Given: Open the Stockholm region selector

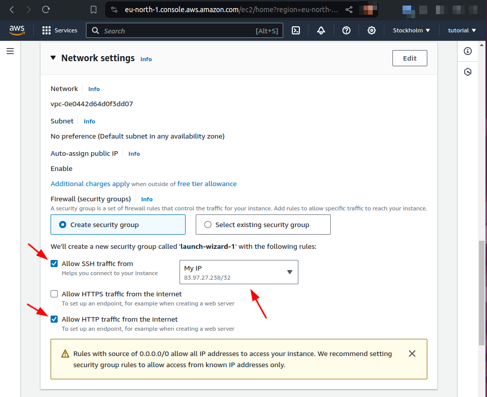Looking at the screenshot, I should [x=411, y=30].
